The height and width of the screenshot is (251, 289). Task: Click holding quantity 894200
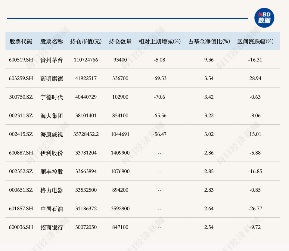pyautogui.click(x=120, y=190)
